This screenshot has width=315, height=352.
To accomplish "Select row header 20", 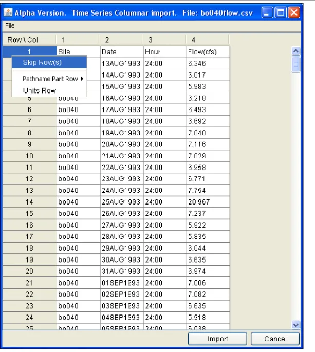I will click(29, 271).
